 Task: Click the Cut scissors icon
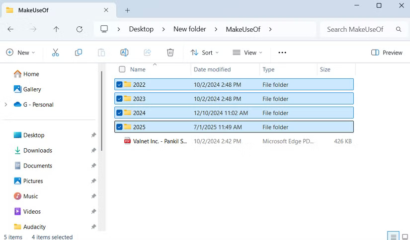55,53
